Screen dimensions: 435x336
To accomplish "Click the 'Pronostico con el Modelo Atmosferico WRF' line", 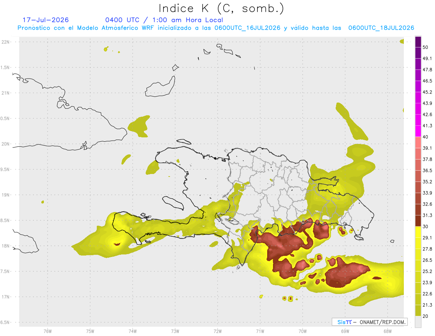I will click(x=216, y=28).
